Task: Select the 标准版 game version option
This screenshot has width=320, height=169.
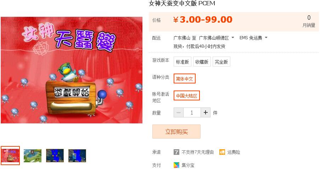Action: (183, 62)
